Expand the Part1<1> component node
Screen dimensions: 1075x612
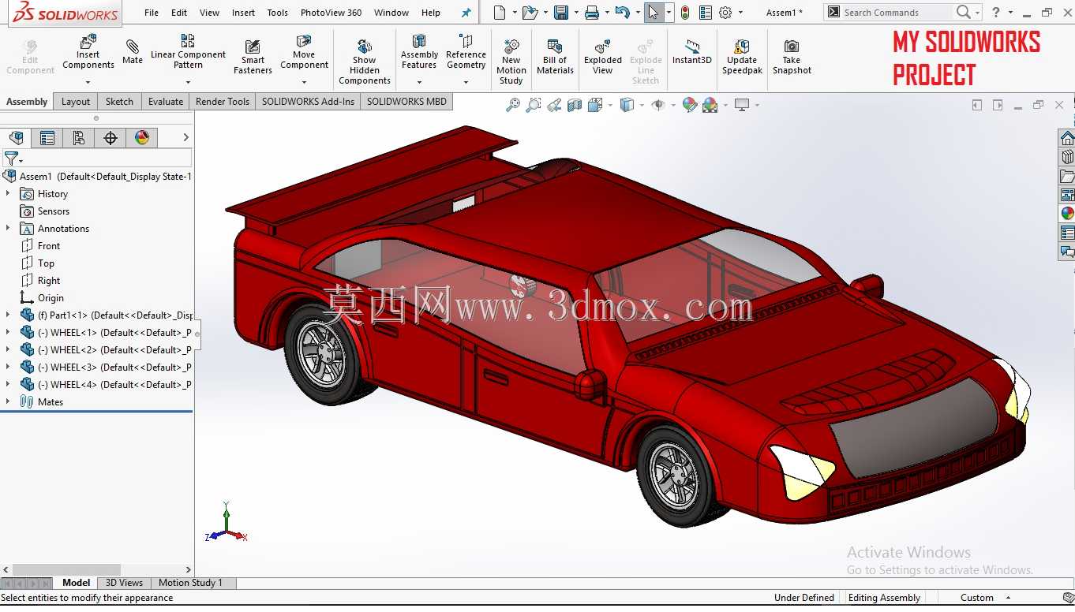8,315
